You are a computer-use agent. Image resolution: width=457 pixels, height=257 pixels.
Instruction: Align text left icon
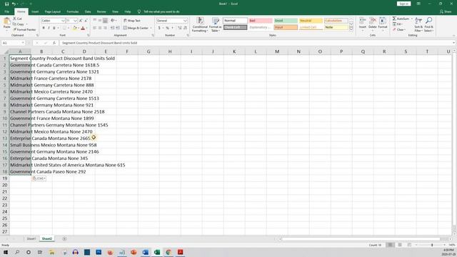[x=95, y=28]
